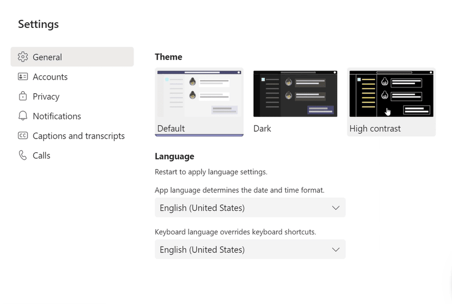
Task: Click the Dark label under theme preview
Action: click(x=262, y=129)
